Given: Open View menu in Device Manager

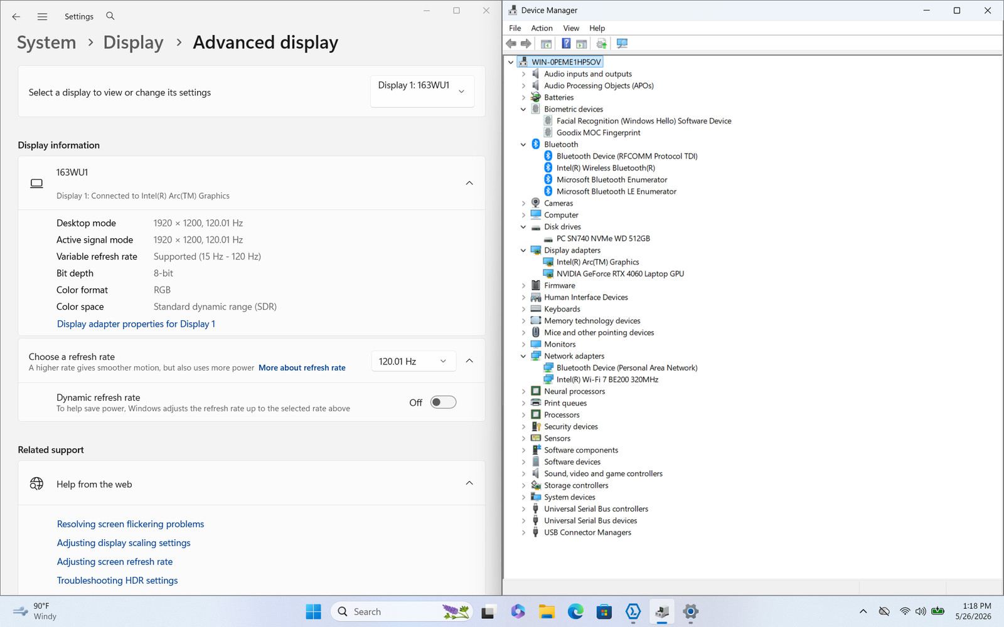Looking at the screenshot, I should (571, 28).
